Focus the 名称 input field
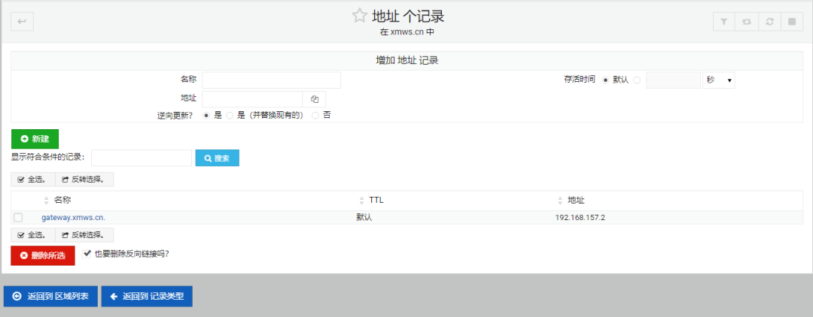Screen dimensions: 813x317 [271, 80]
